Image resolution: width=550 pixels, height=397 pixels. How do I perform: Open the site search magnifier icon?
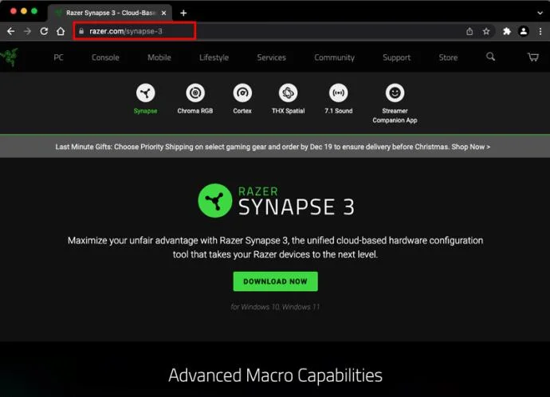tap(491, 57)
